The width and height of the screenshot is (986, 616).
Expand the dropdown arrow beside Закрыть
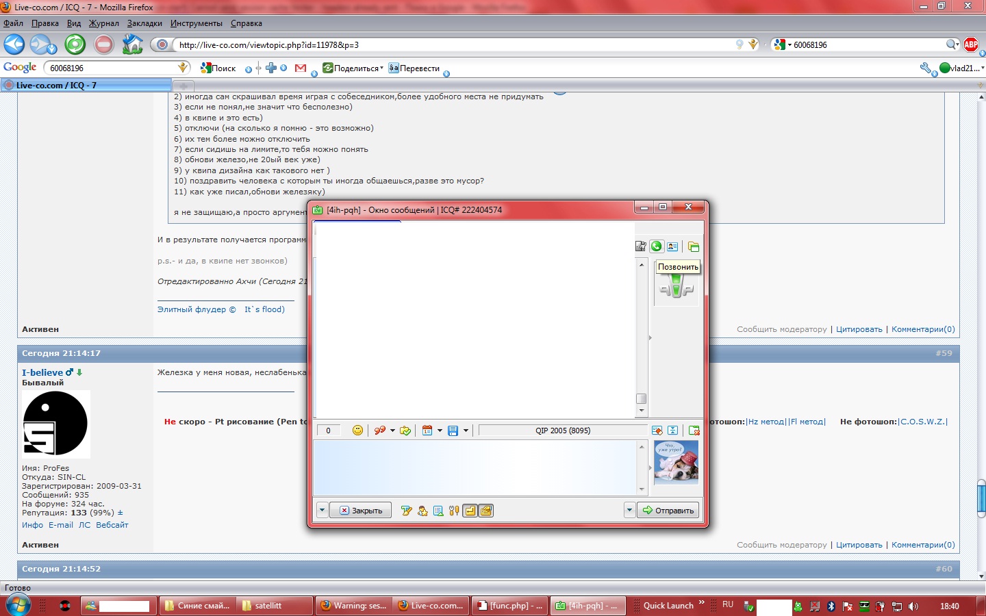[322, 511]
